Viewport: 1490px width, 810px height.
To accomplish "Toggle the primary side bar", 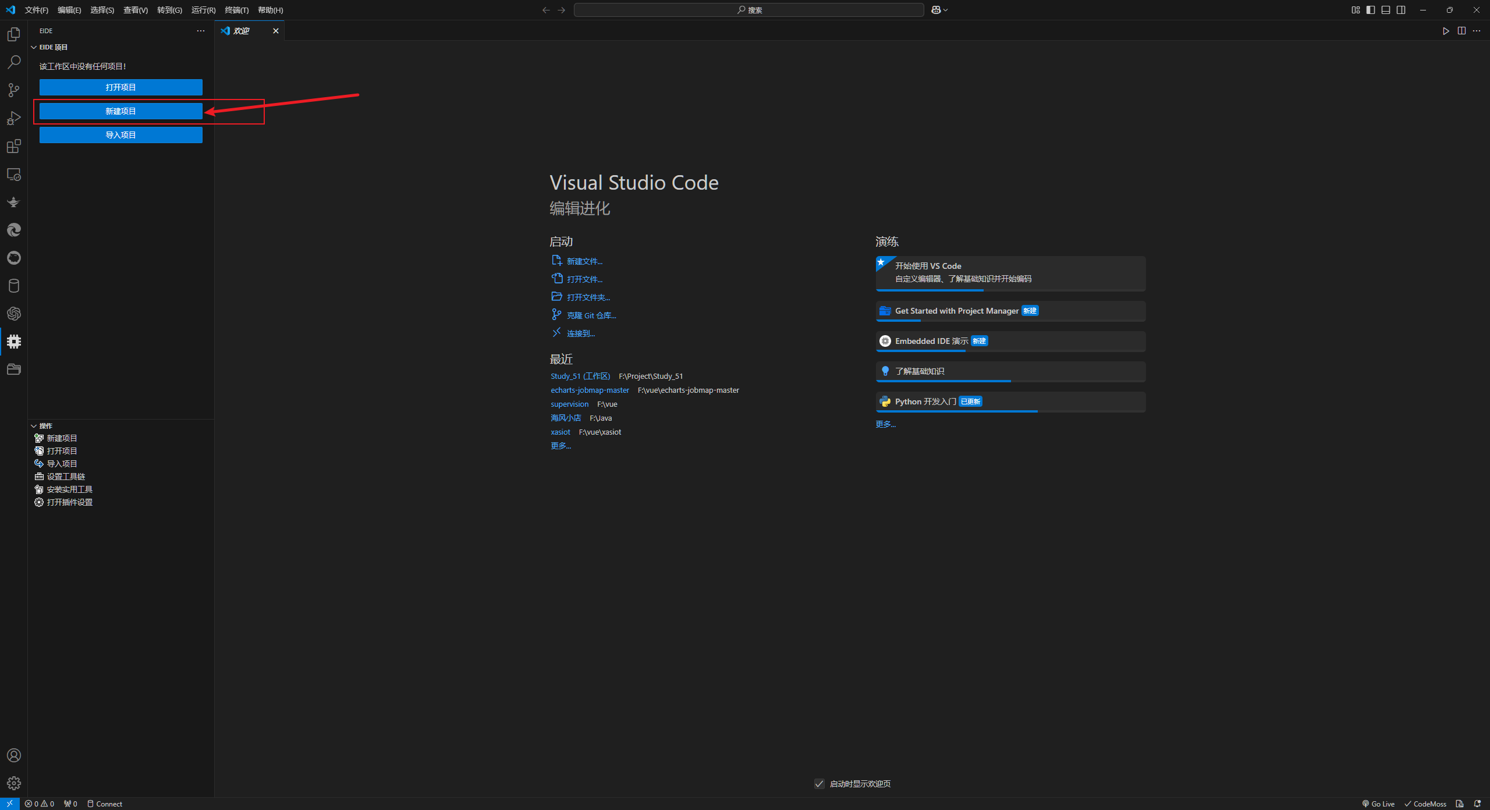I will 1371,10.
